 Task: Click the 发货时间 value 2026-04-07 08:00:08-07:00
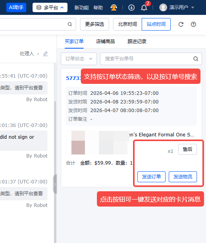124,111
